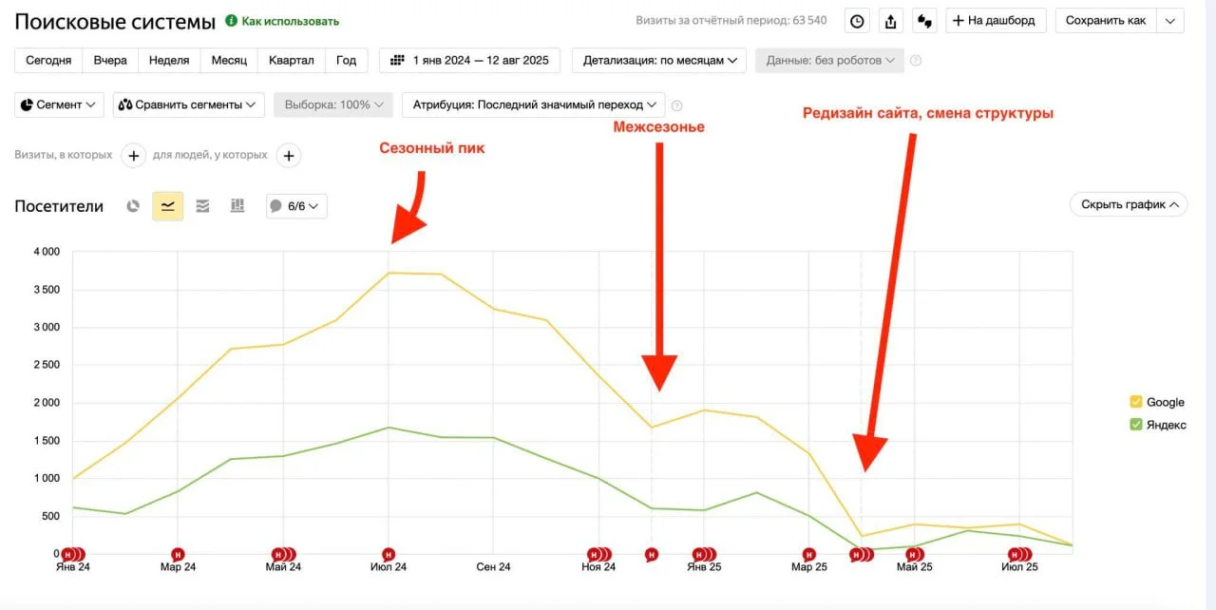This screenshot has height=610, width=1216.
Task: Toggle the Яндекс series checkbox in legend
Action: 1135,425
